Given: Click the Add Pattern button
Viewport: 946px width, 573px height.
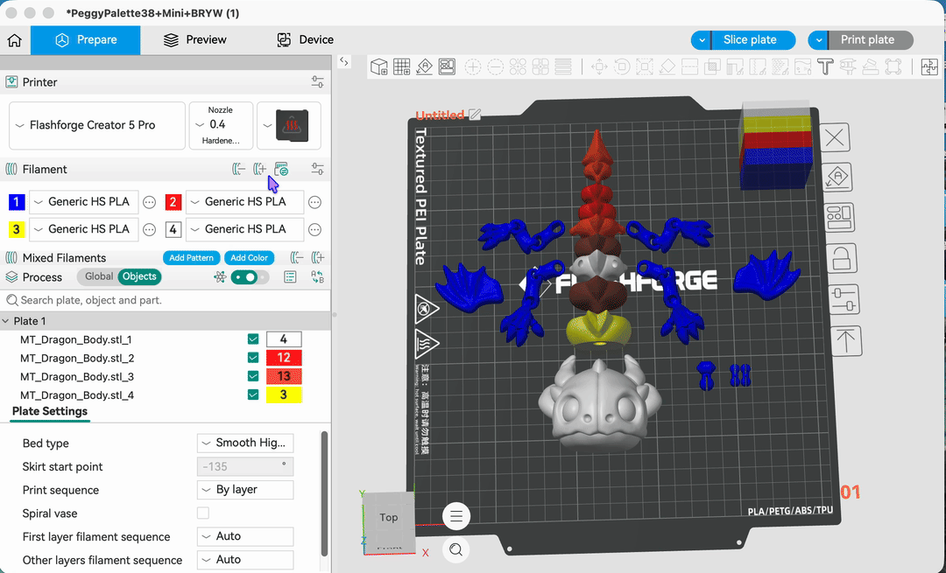Looking at the screenshot, I should pos(191,258).
